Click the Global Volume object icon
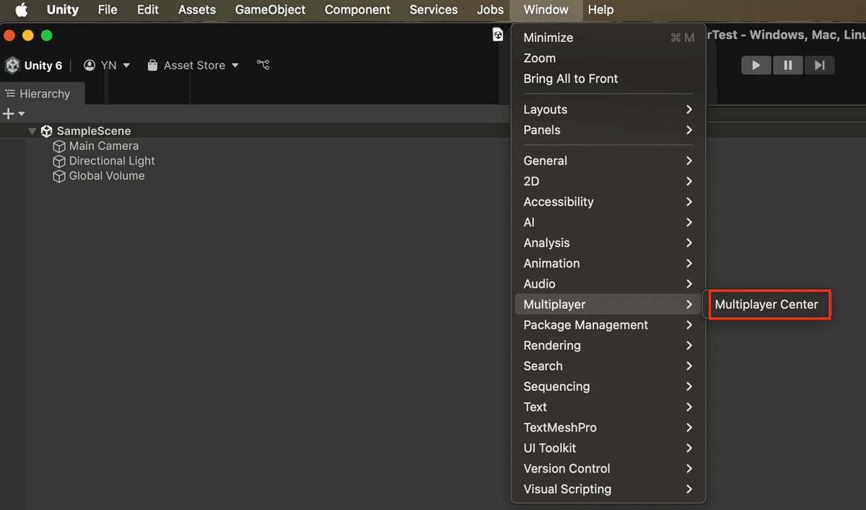The height and width of the screenshot is (510, 866). pyautogui.click(x=59, y=176)
